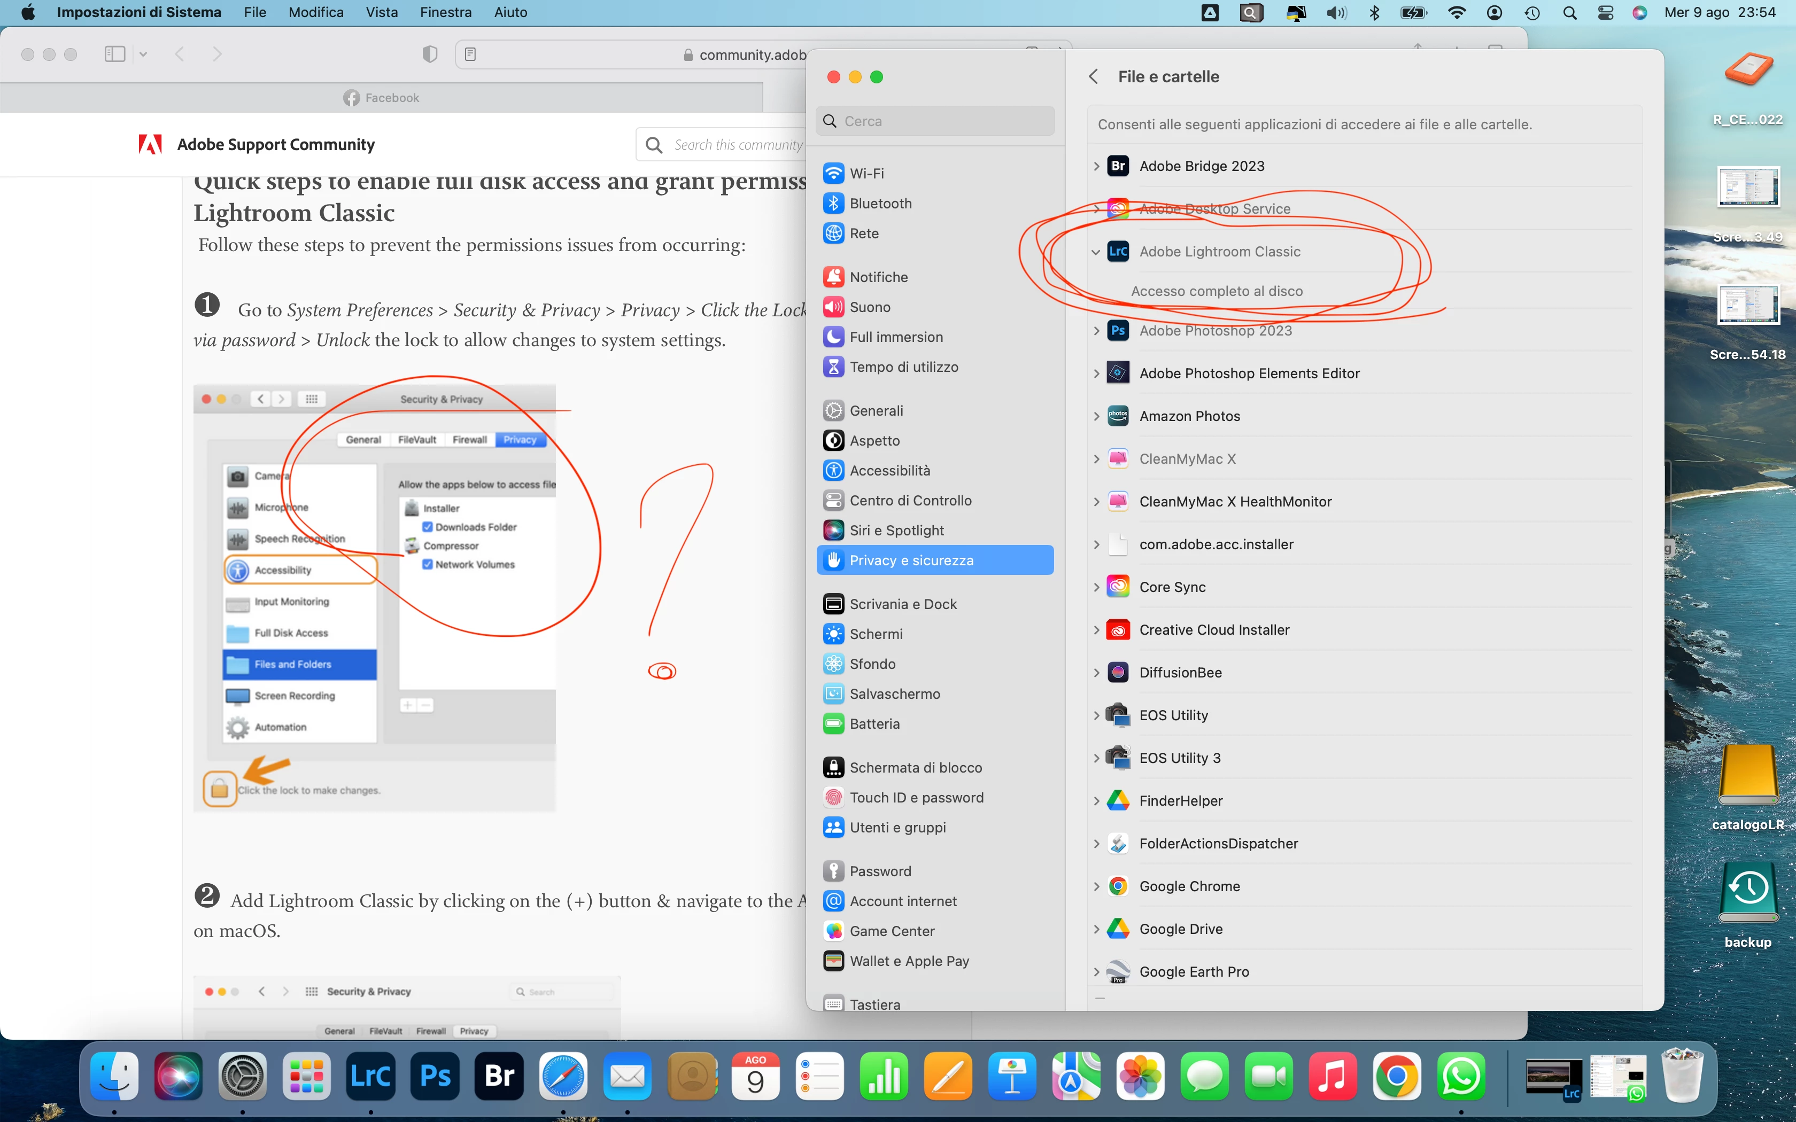Expand the Amazon Photos entry

pos(1096,416)
